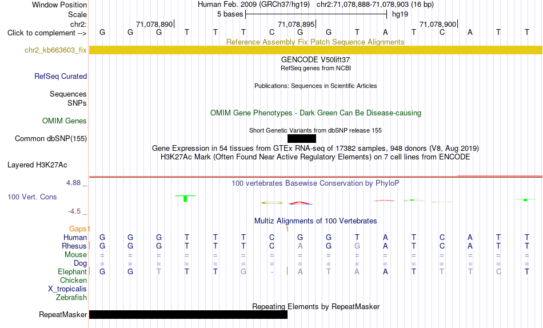The image size is (543, 328).
Task: Open the Window Position label
Action: coord(59,5)
